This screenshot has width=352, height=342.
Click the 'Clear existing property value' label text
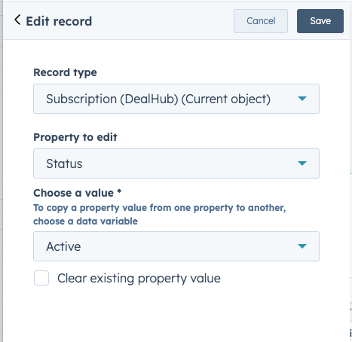pos(139,278)
